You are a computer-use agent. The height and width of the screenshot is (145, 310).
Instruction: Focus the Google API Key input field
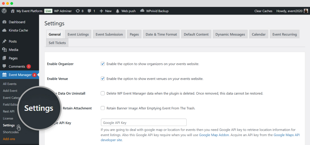(144, 123)
